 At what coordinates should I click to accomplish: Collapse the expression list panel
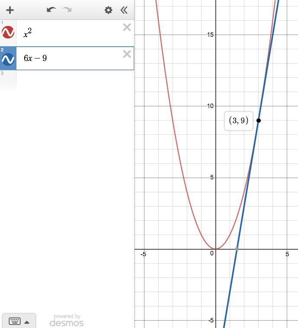click(124, 10)
